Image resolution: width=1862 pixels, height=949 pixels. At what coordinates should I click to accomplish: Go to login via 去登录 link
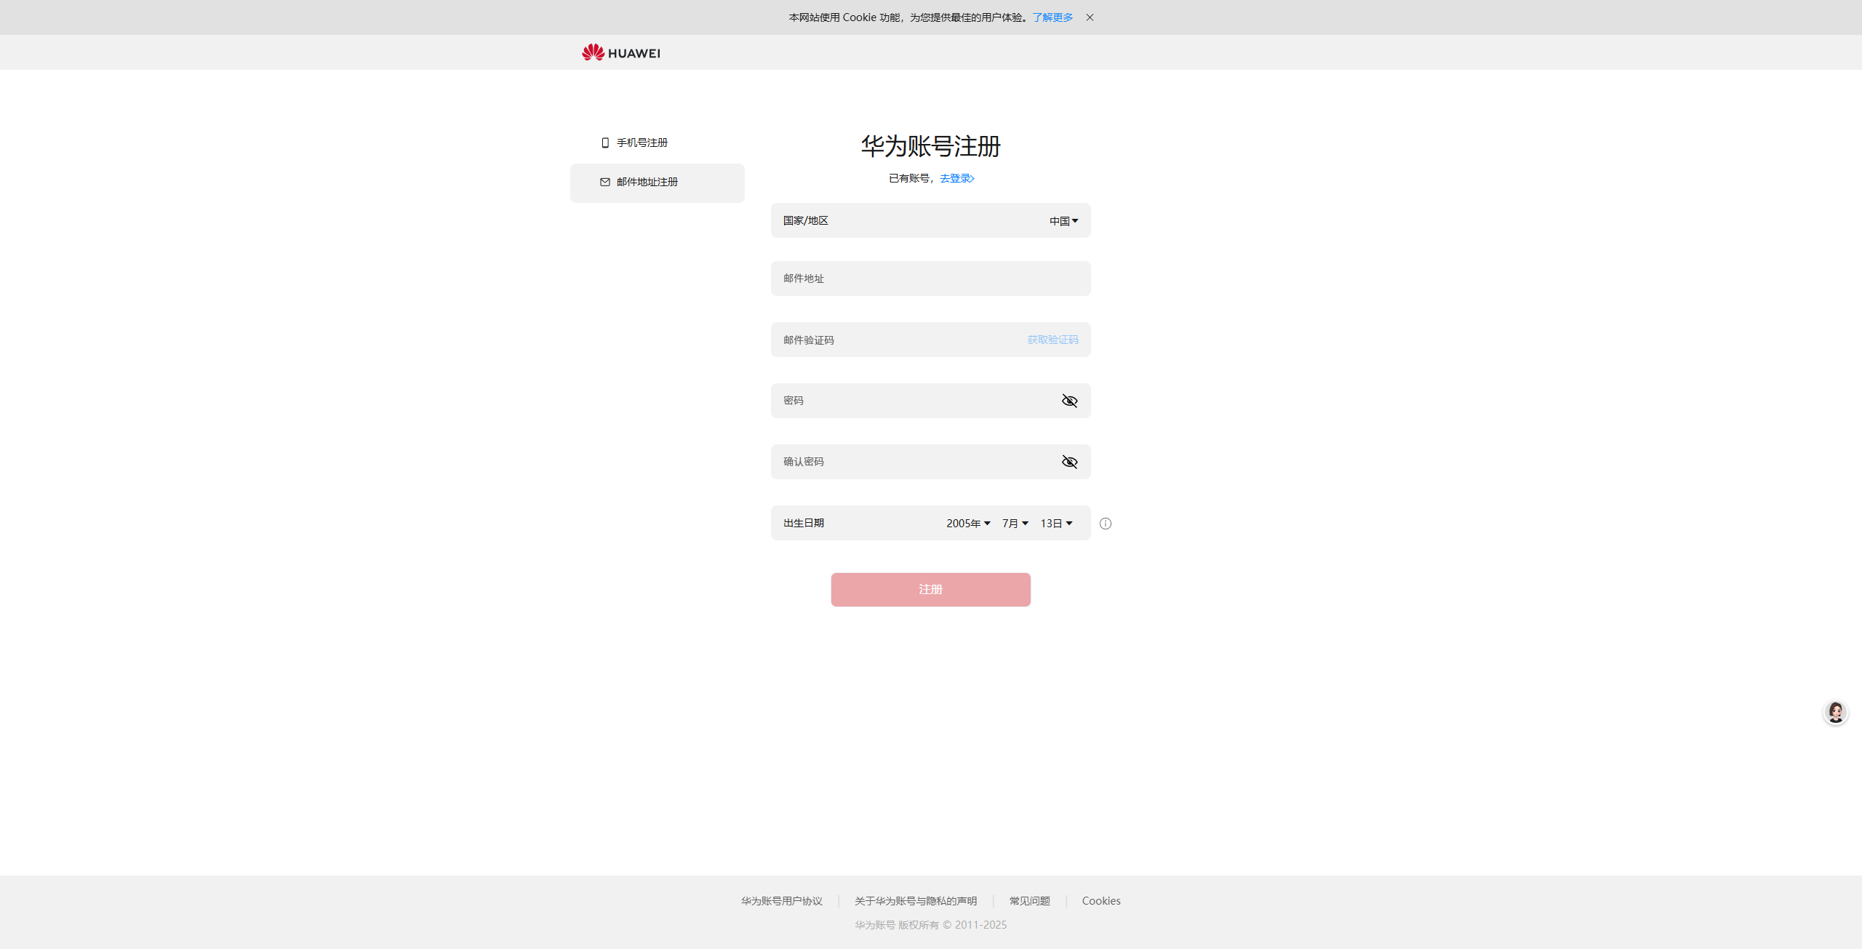pos(956,178)
